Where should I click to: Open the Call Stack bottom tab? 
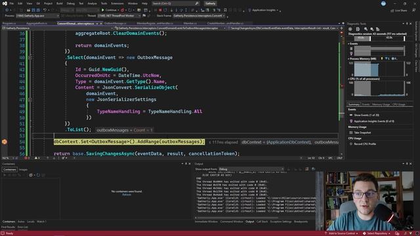tap(262, 222)
